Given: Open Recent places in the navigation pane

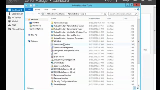Looking at the screenshot, I should [38, 29].
